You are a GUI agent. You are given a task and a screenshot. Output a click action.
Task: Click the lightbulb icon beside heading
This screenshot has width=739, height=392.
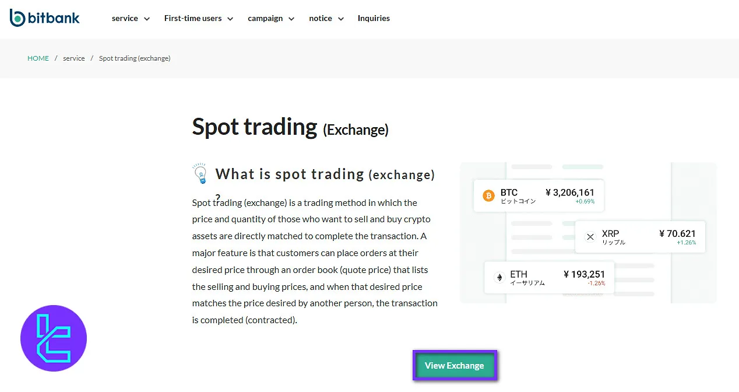point(200,174)
